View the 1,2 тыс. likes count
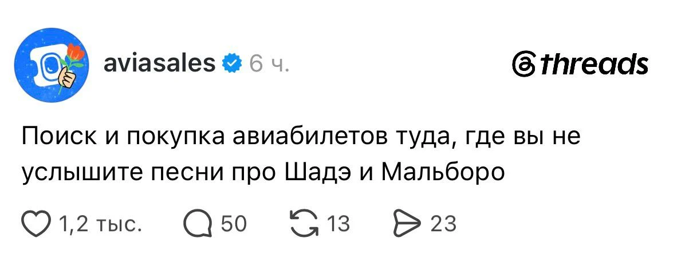The image size is (681, 262). point(100,224)
